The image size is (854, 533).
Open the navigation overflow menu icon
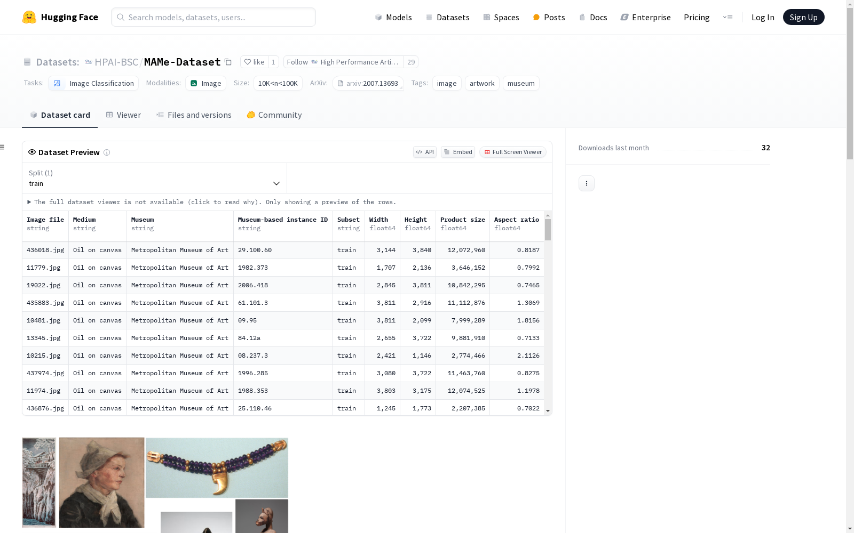(728, 17)
